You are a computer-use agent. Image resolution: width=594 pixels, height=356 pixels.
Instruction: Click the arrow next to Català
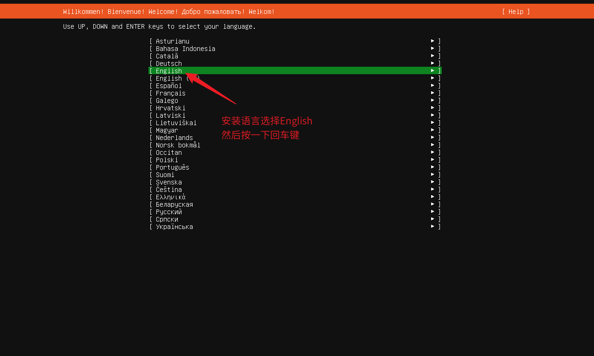433,56
